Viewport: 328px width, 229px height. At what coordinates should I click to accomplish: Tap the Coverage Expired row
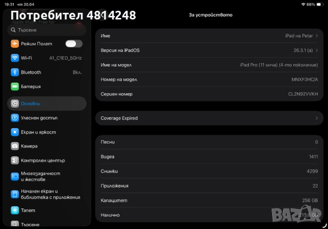point(209,118)
